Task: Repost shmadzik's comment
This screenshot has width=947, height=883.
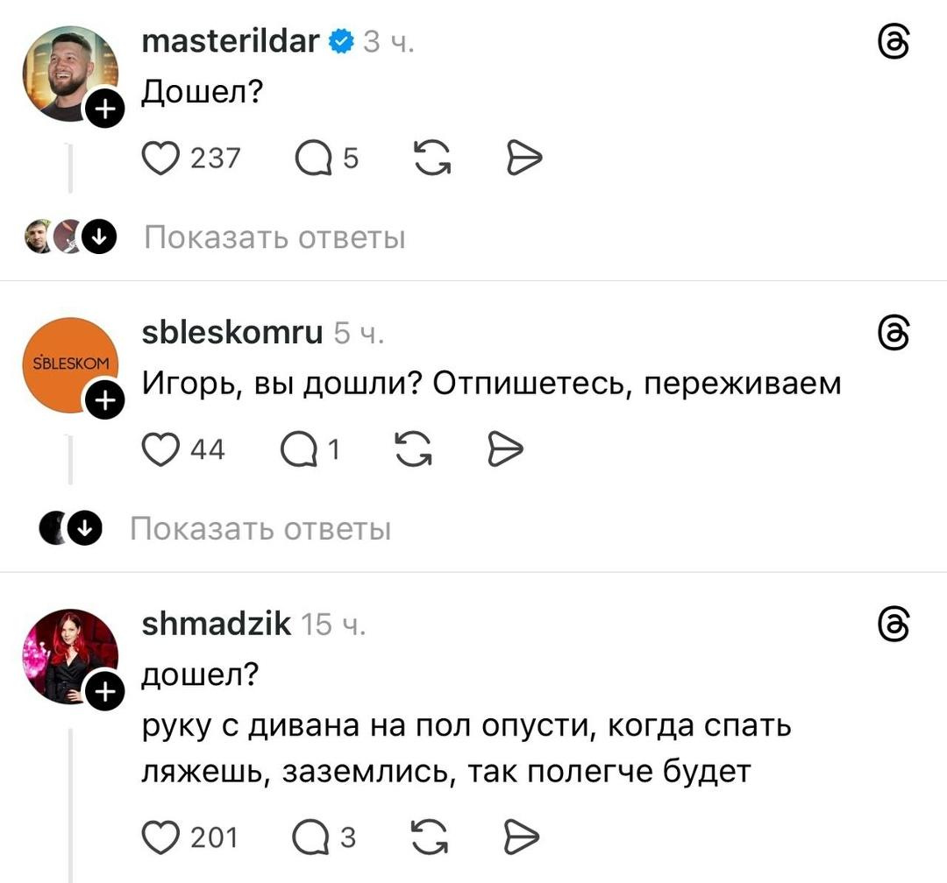Action: pyautogui.click(x=430, y=837)
